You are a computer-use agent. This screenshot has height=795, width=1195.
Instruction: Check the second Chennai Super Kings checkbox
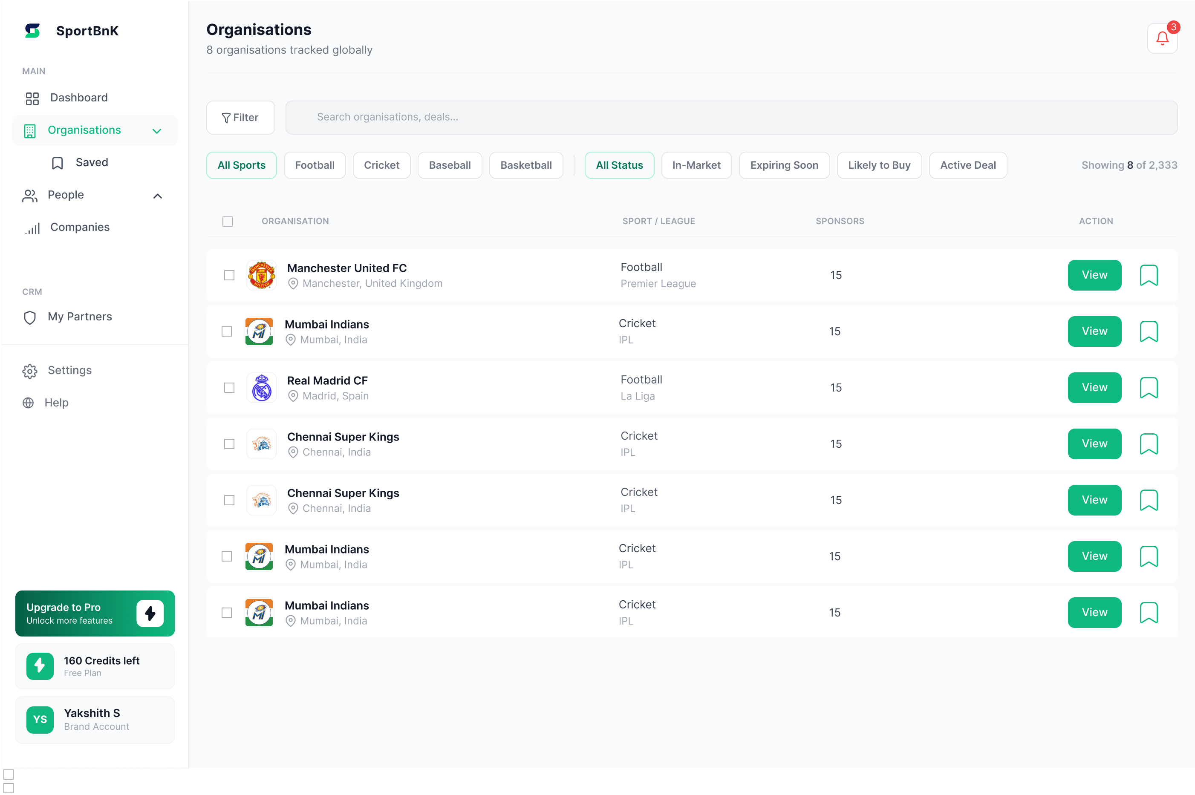[229, 501]
